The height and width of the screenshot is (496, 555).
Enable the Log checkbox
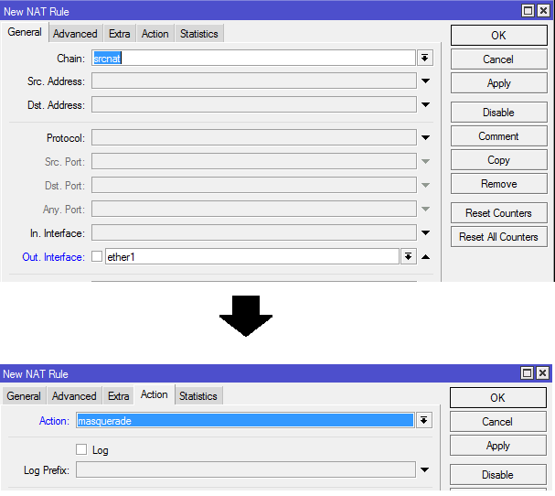[x=81, y=449]
